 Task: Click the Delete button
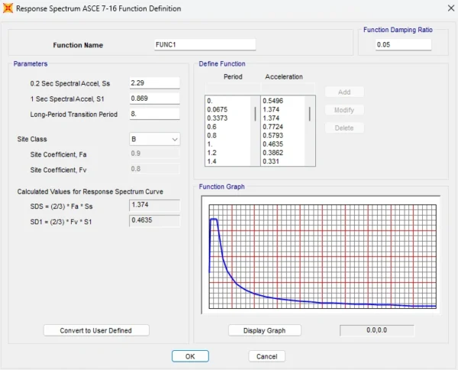[344, 128]
